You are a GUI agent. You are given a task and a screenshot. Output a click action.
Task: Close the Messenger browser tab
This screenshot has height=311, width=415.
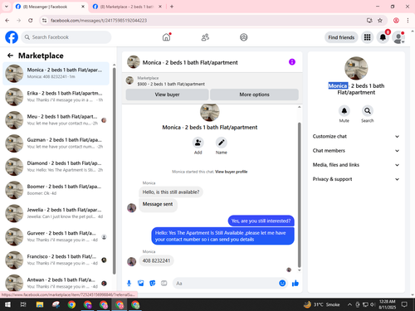(x=83, y=7)
